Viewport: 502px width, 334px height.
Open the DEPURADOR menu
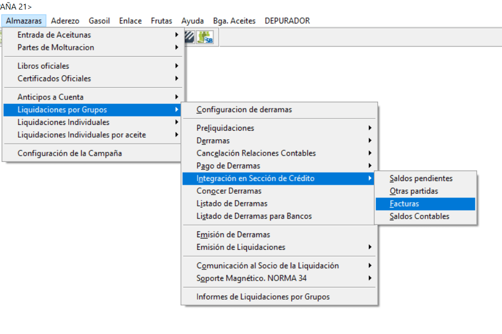(x=286, y=21)
